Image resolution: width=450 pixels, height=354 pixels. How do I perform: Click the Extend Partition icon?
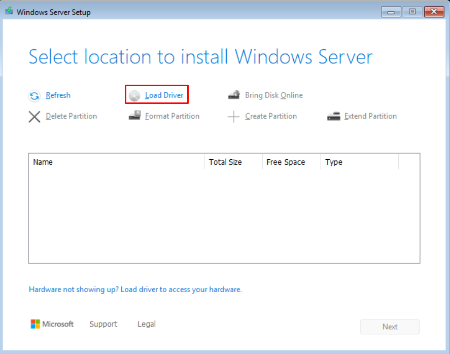coord(333,117)
